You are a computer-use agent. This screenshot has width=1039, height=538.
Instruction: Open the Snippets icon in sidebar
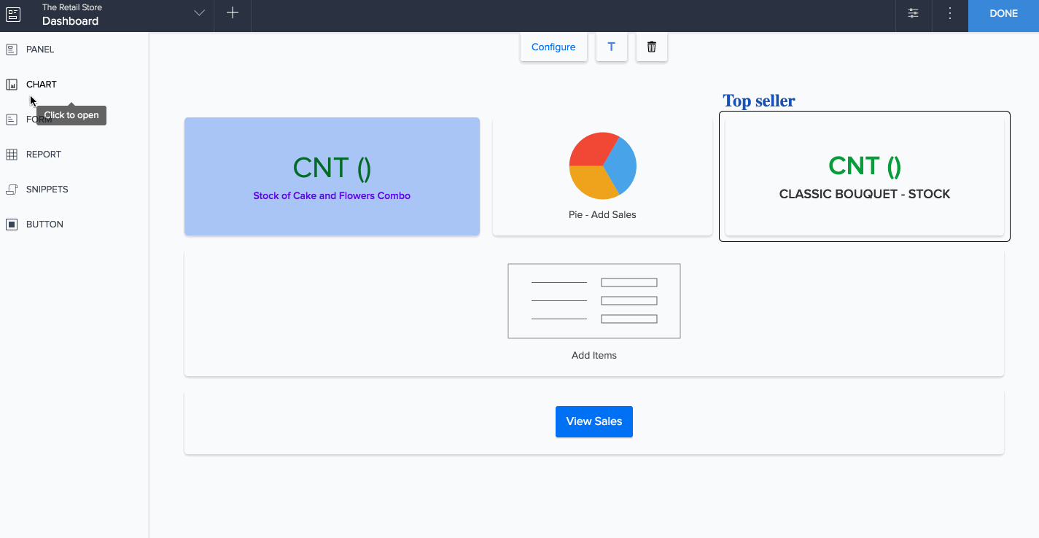pos(12,190)
